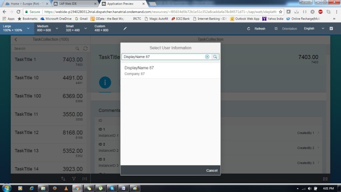Click the master list search icon

tap(77, 48)
